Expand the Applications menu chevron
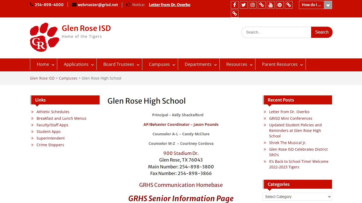 point(92,65)
